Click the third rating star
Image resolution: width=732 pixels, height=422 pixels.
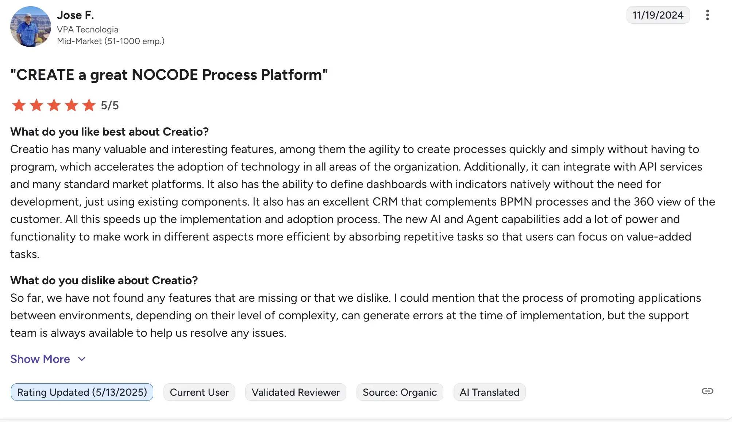(x=54, y=105)
